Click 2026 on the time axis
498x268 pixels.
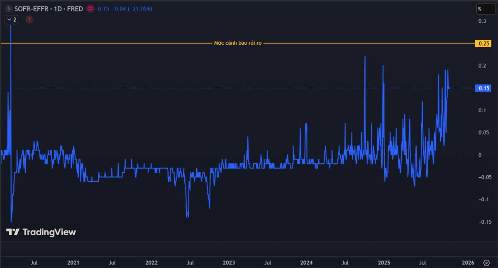coord(468,263)
